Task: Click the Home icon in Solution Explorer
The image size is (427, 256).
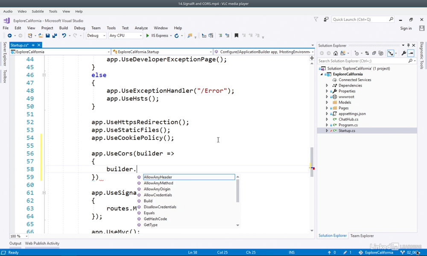Action: [336, 53]
